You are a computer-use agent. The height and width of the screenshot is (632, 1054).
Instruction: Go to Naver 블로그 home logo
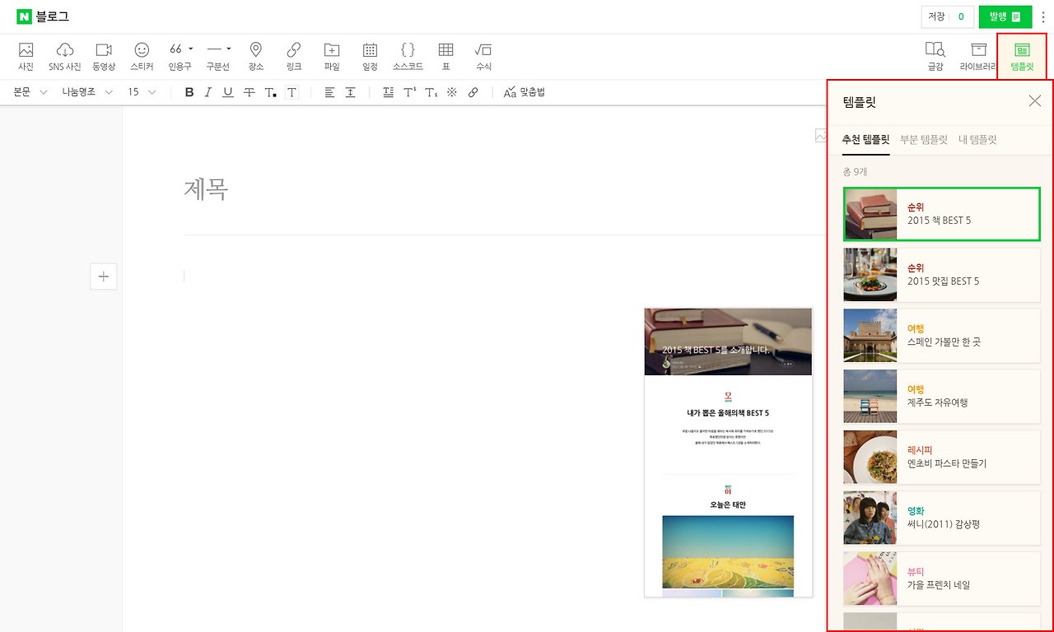pos(43,16)
